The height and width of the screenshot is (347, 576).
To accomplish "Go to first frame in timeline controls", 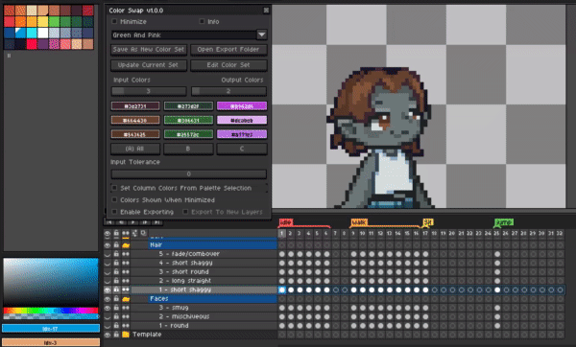I will [x=109, y=222].
